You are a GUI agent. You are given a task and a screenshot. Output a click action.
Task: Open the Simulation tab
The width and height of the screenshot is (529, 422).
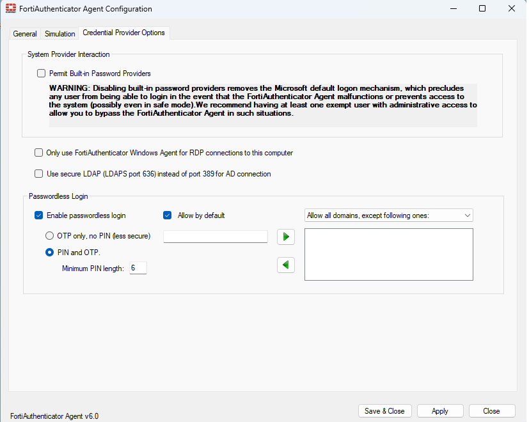click(x=59, y=33)
